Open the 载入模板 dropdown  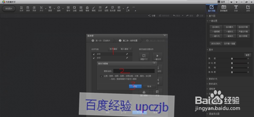pos(126,49)
